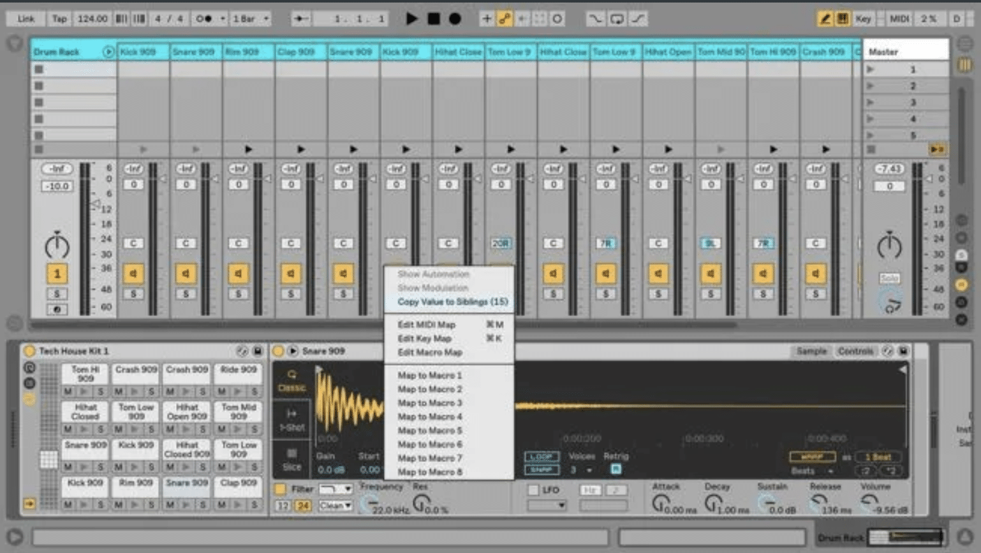Mute the Crash 909 track activator
Screen dimensions: 981x553
[815, 273]
